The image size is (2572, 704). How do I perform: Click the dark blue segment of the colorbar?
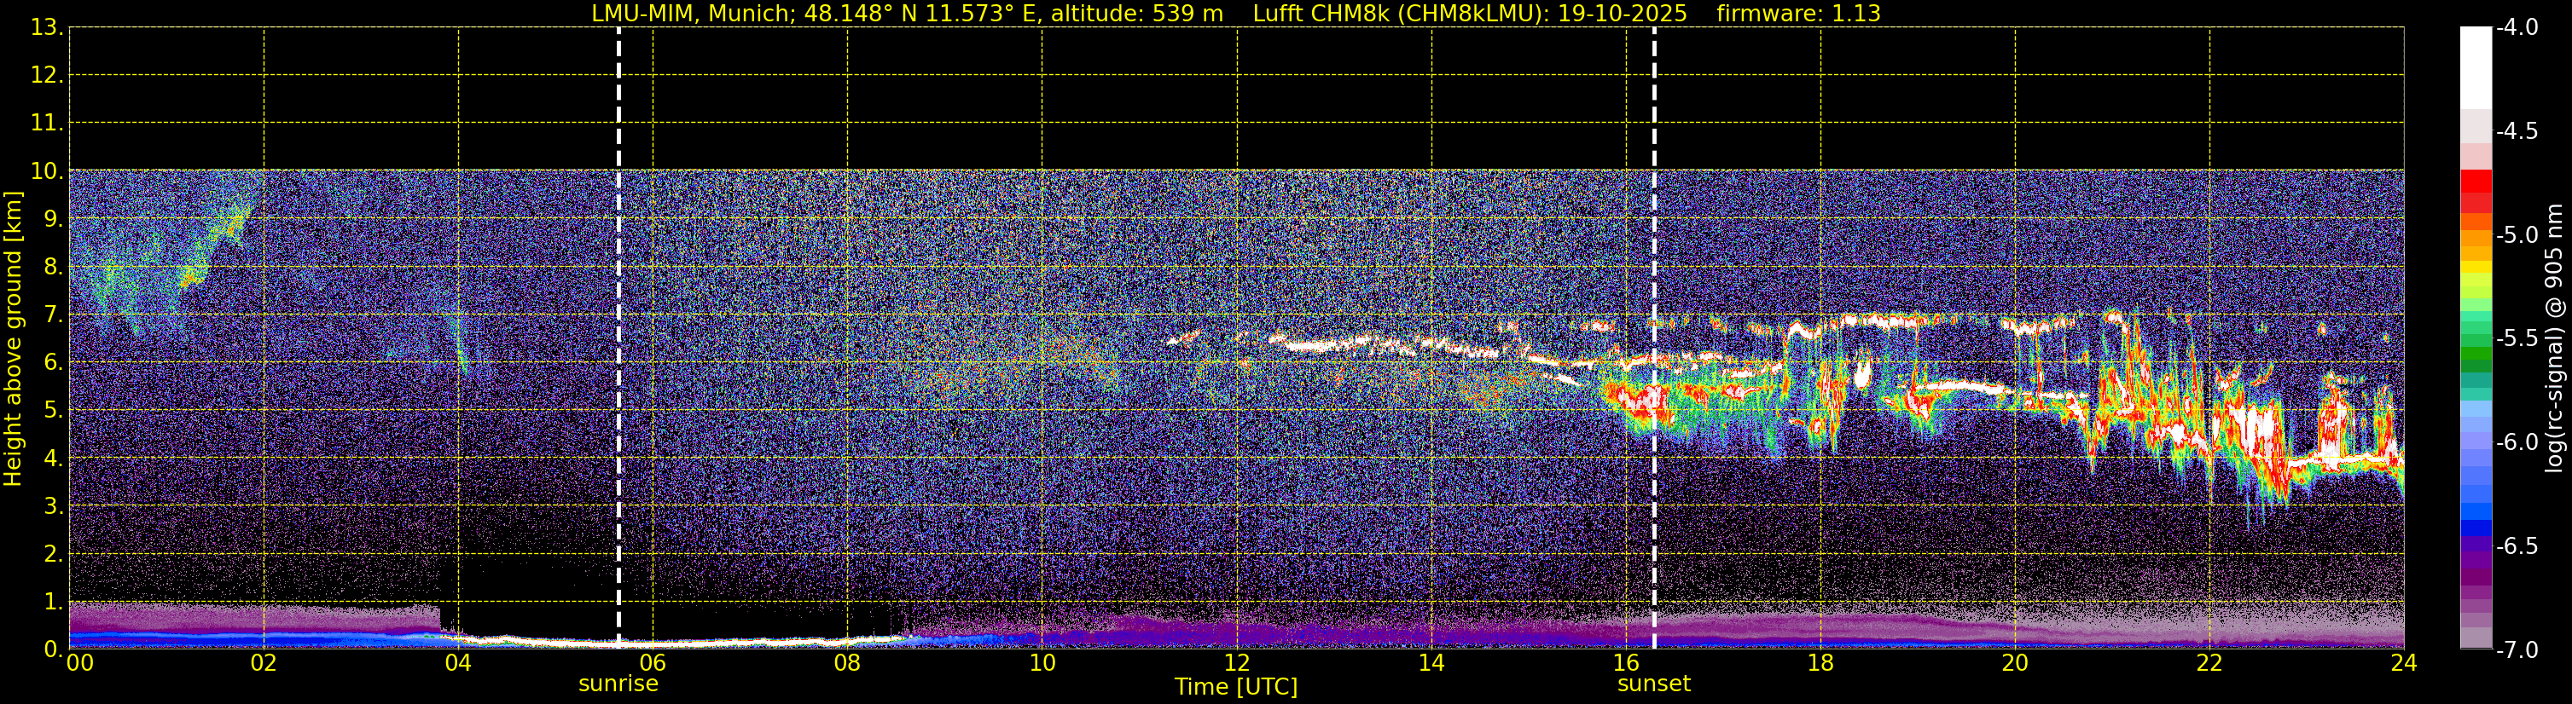point(2475,528)
